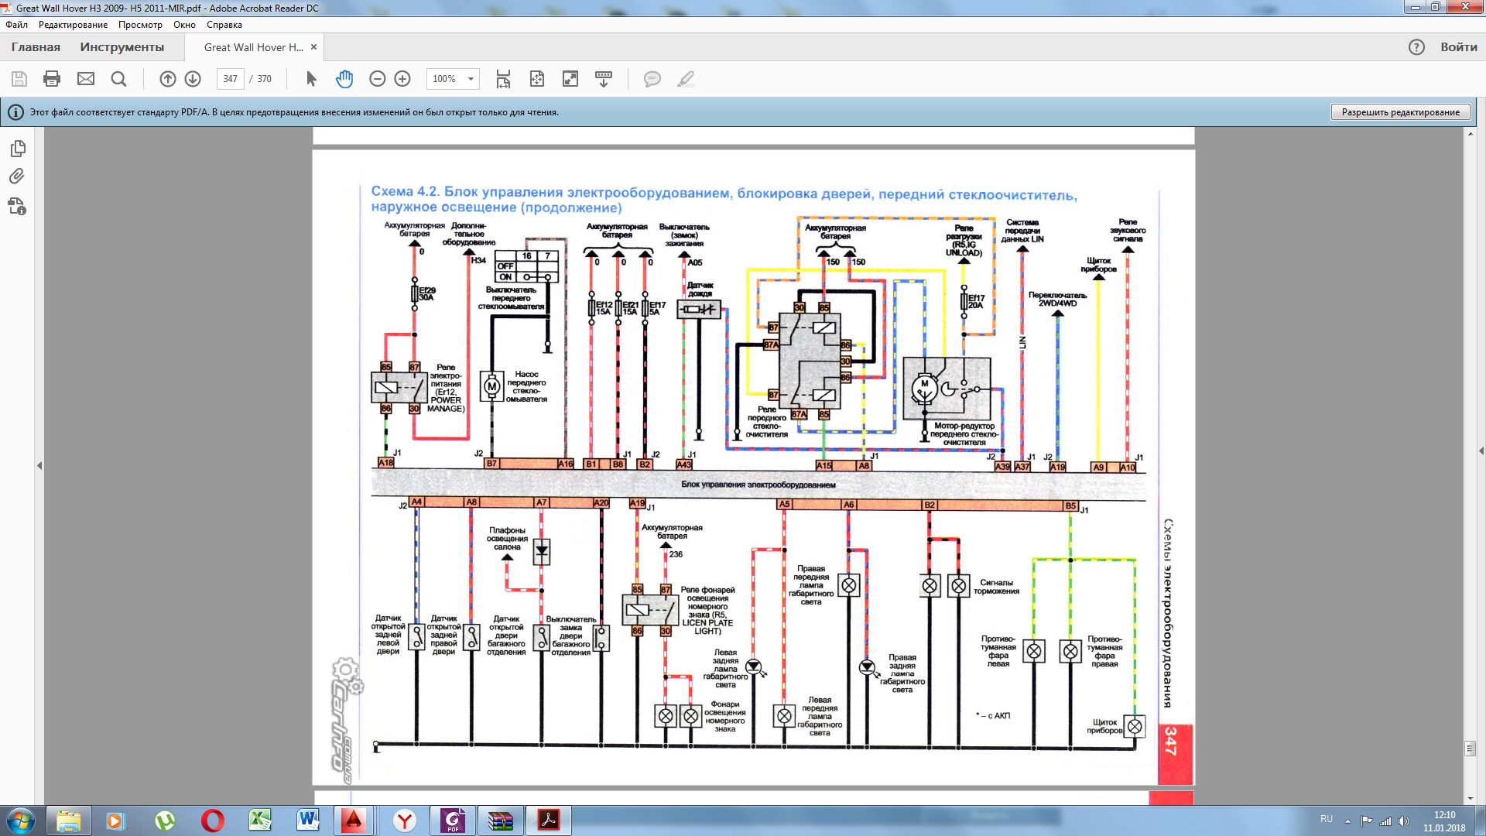This screenshot has height=836, width=1486.
Task: Click the Windows Start button
Action: pos(21,821)
